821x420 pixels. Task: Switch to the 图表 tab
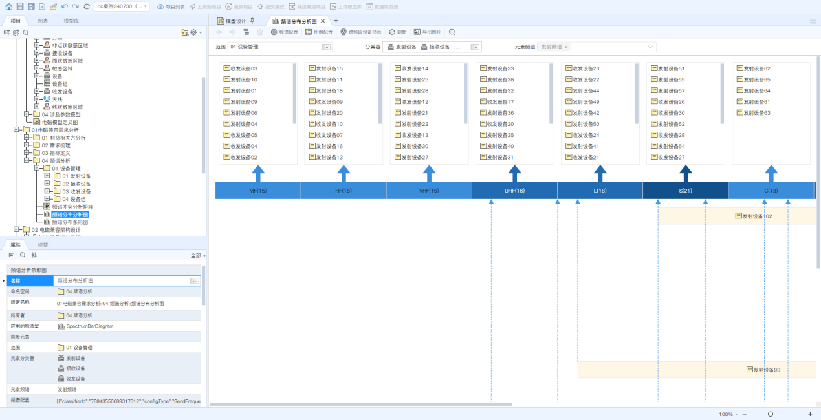(x=43, y=21)
